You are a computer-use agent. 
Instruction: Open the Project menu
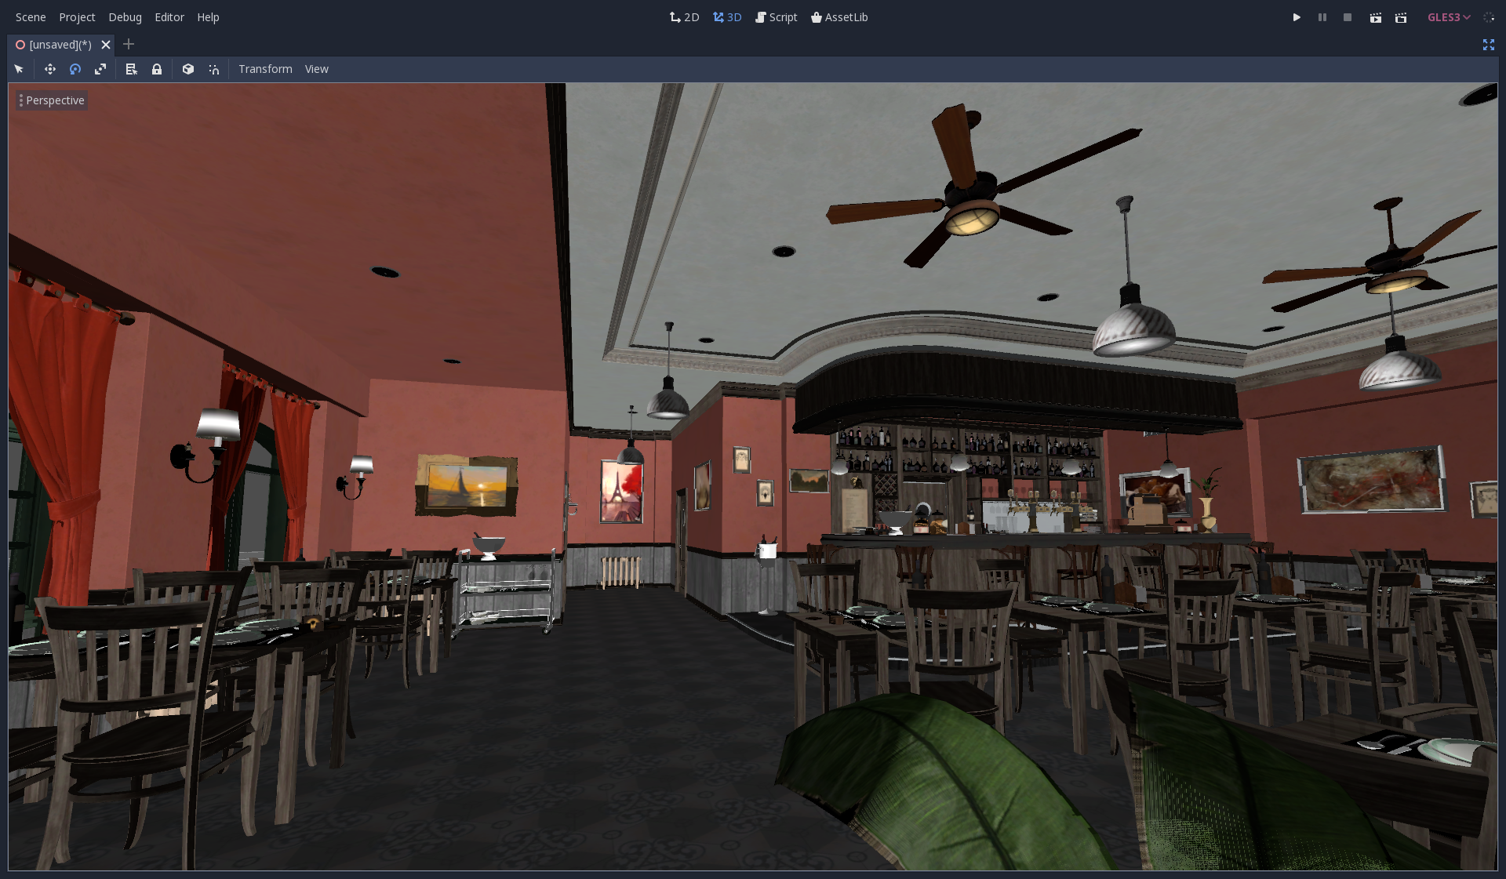coord(77,17)
